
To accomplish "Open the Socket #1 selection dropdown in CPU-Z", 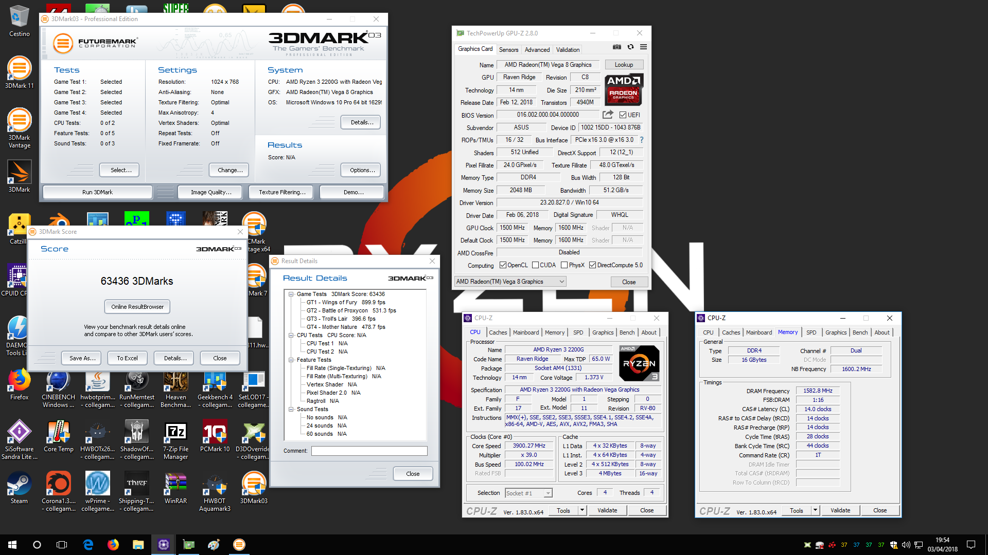I will point(528,493).
